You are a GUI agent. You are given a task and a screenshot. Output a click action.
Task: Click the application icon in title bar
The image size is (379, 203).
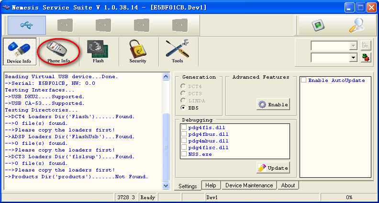click(x=6, y=8)
